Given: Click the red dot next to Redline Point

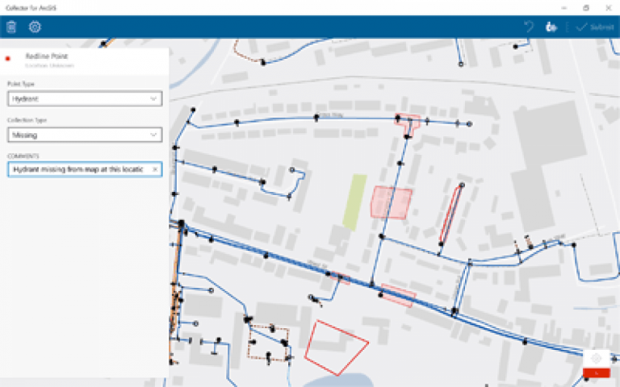Looking at the screenshot, I should (x=7, y=59).
